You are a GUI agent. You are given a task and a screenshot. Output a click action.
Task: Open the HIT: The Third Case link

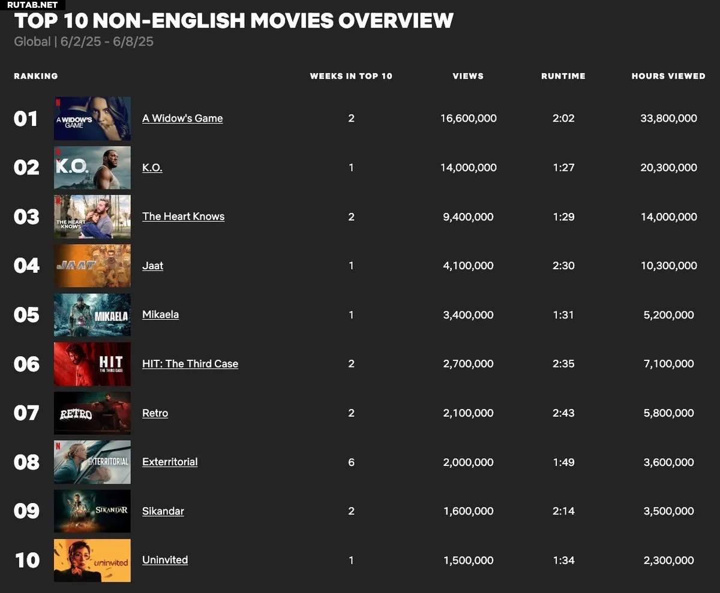190,363
